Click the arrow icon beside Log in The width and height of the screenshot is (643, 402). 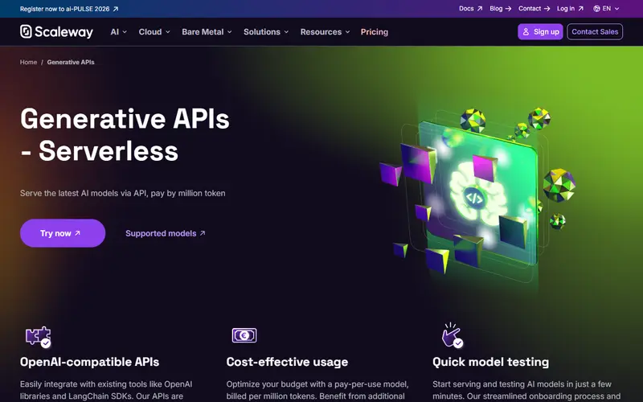click(580, 9)
